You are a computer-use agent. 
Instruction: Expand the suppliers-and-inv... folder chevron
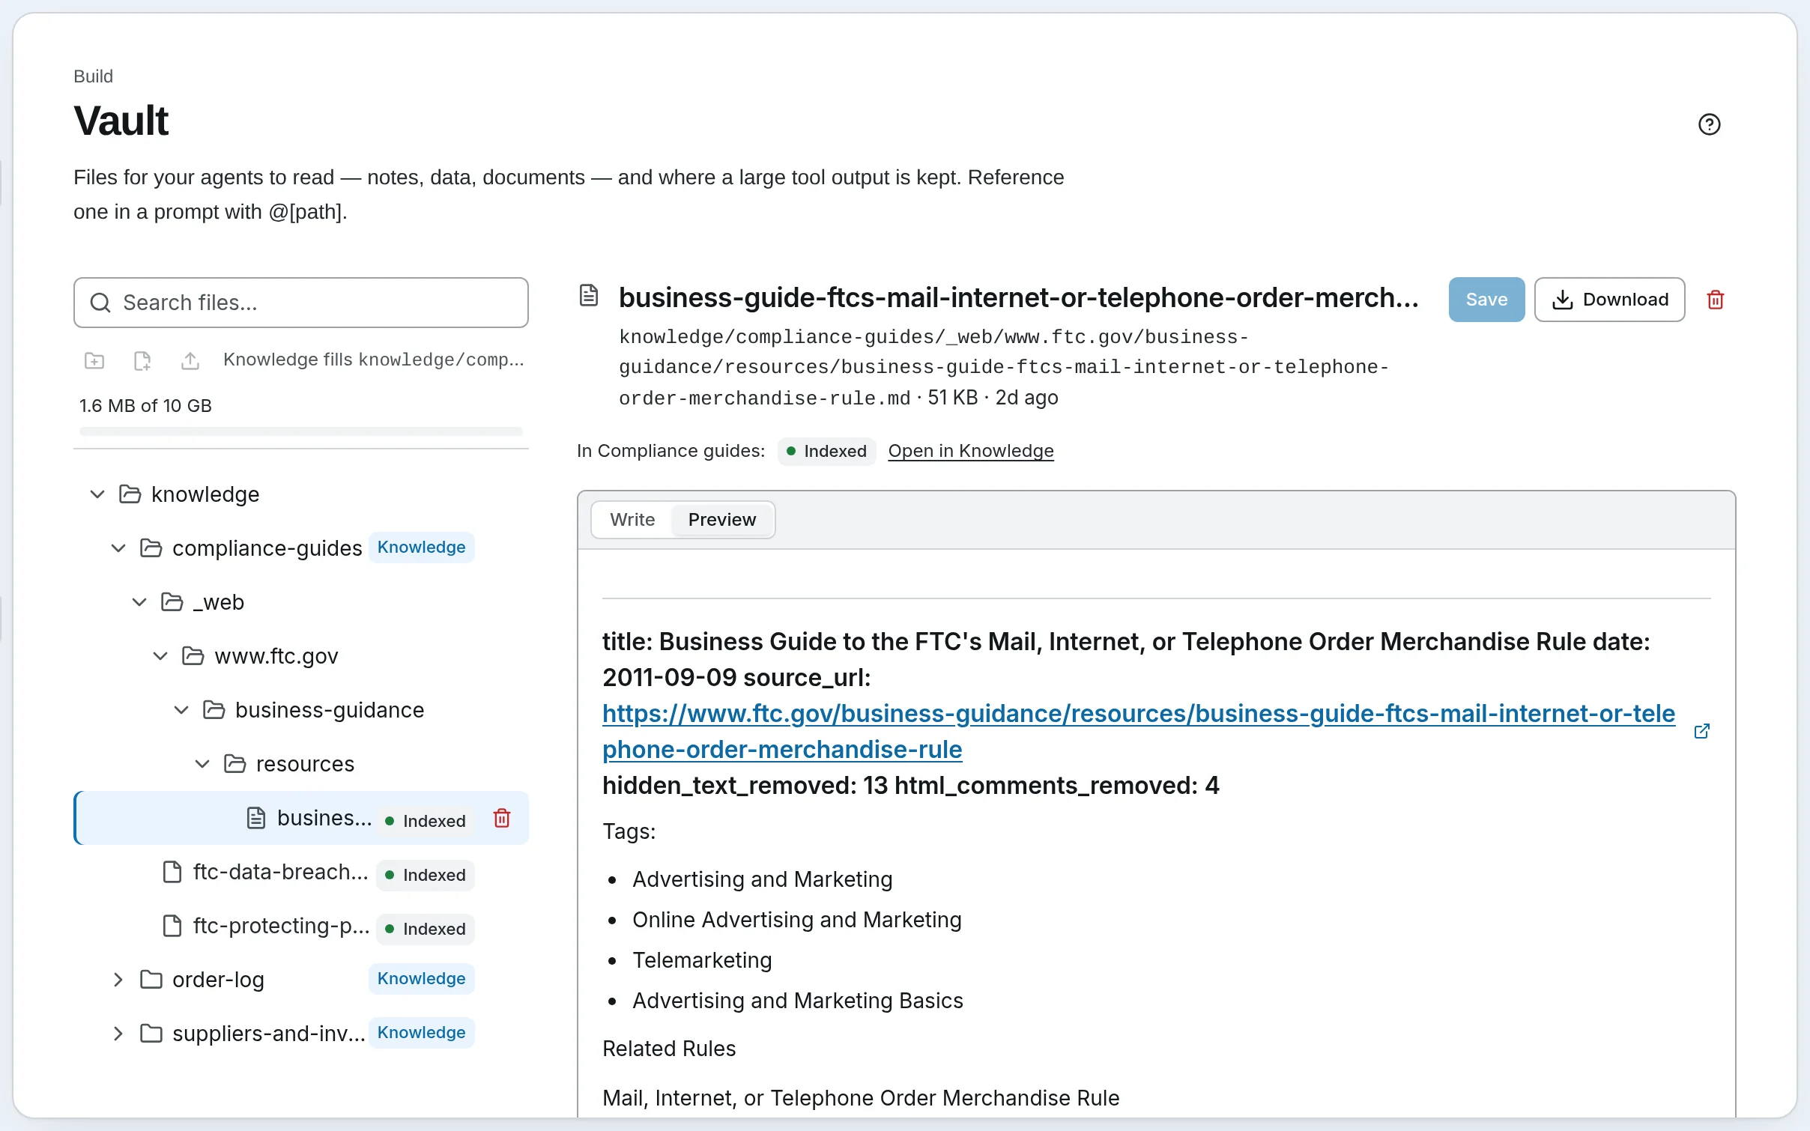(x=118, y=1034)
